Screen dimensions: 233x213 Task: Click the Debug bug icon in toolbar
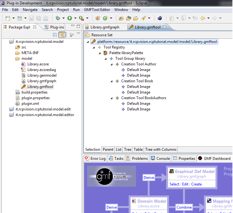58,18
